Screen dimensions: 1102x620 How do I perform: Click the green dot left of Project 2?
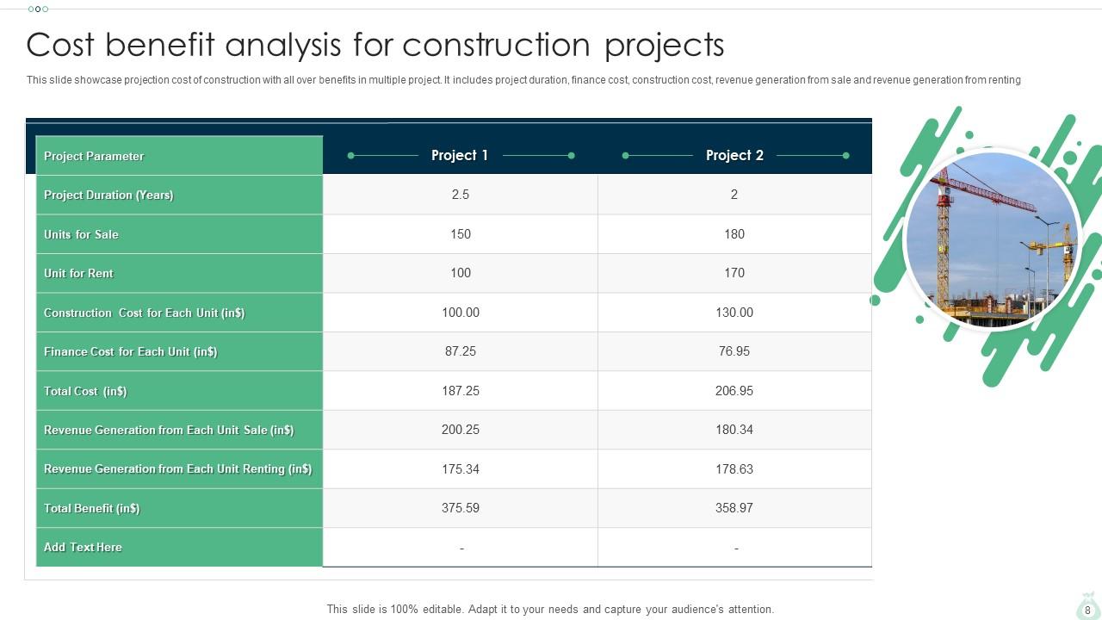tap(626, 156)
